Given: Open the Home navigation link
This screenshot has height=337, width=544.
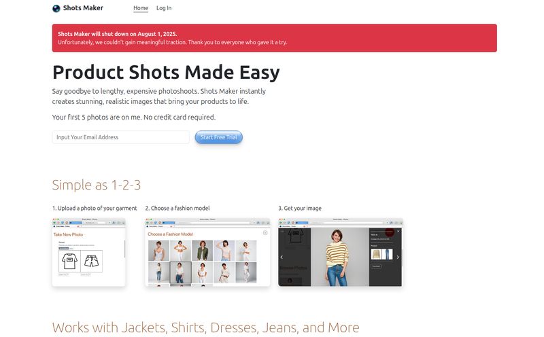Looking at the screenshot, I should tap(141, 8).
